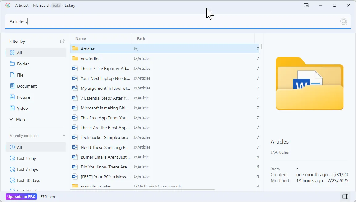
Task: Select the File filter icon
Action: (12, 75)
